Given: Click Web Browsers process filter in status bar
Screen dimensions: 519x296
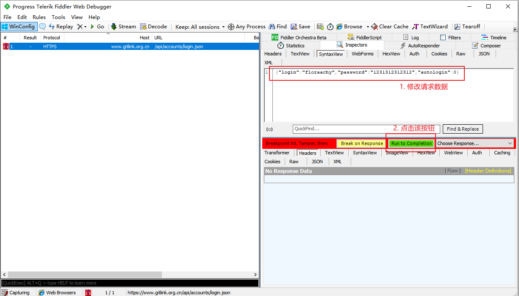Looking at the screenshot, I should pyautogui.click(x=57, y=293).
